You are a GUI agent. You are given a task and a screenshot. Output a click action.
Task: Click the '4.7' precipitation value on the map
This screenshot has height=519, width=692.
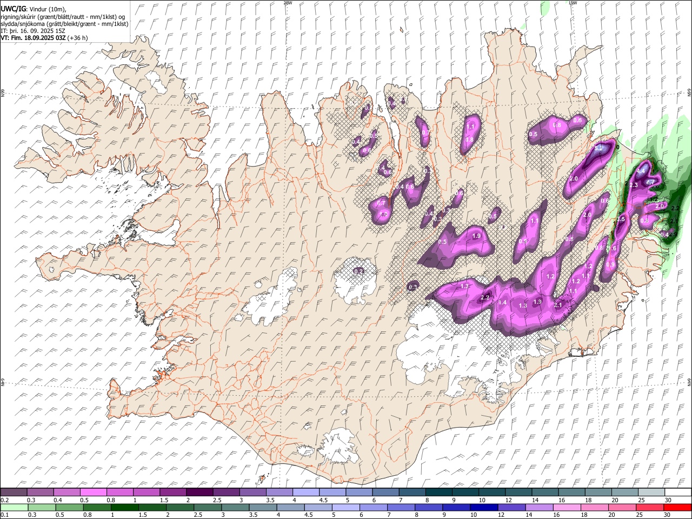(650, 182)
